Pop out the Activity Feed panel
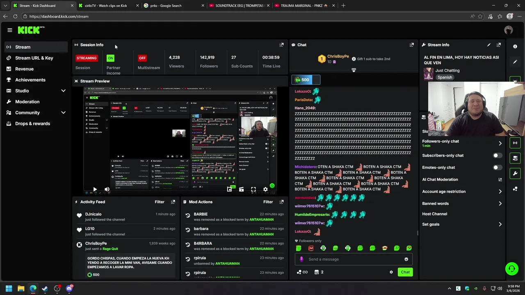The width and height of the screenshot is (525, 295). [x=173, y=202]
